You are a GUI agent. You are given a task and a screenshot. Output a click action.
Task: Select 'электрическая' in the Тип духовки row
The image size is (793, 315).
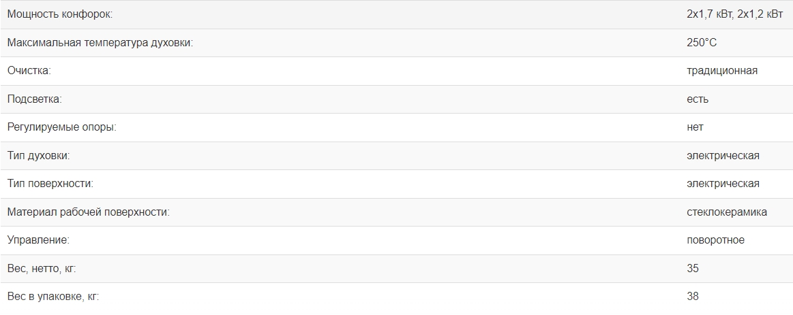723,156
